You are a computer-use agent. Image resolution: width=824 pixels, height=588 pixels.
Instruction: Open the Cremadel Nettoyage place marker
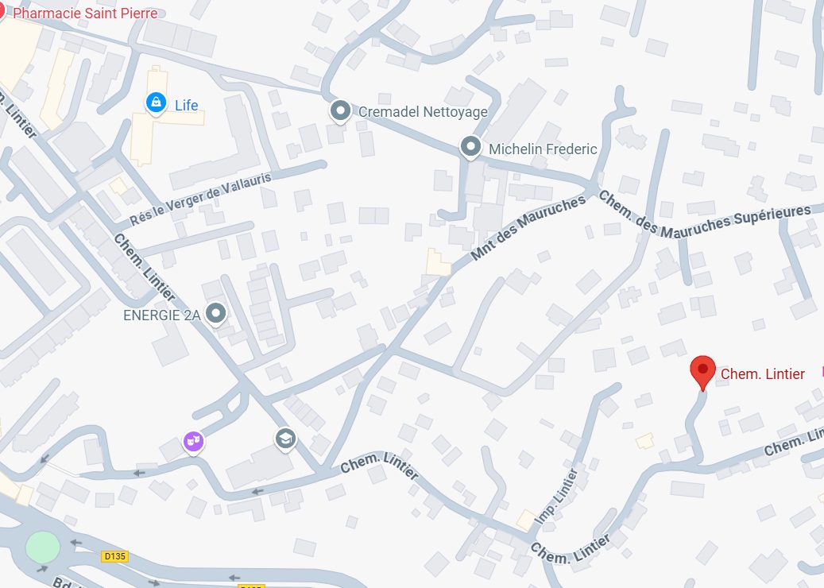(341, 112)
